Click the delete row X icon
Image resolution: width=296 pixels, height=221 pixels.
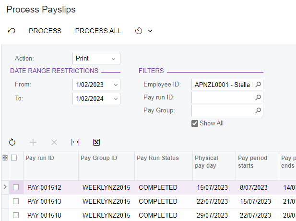54,142
